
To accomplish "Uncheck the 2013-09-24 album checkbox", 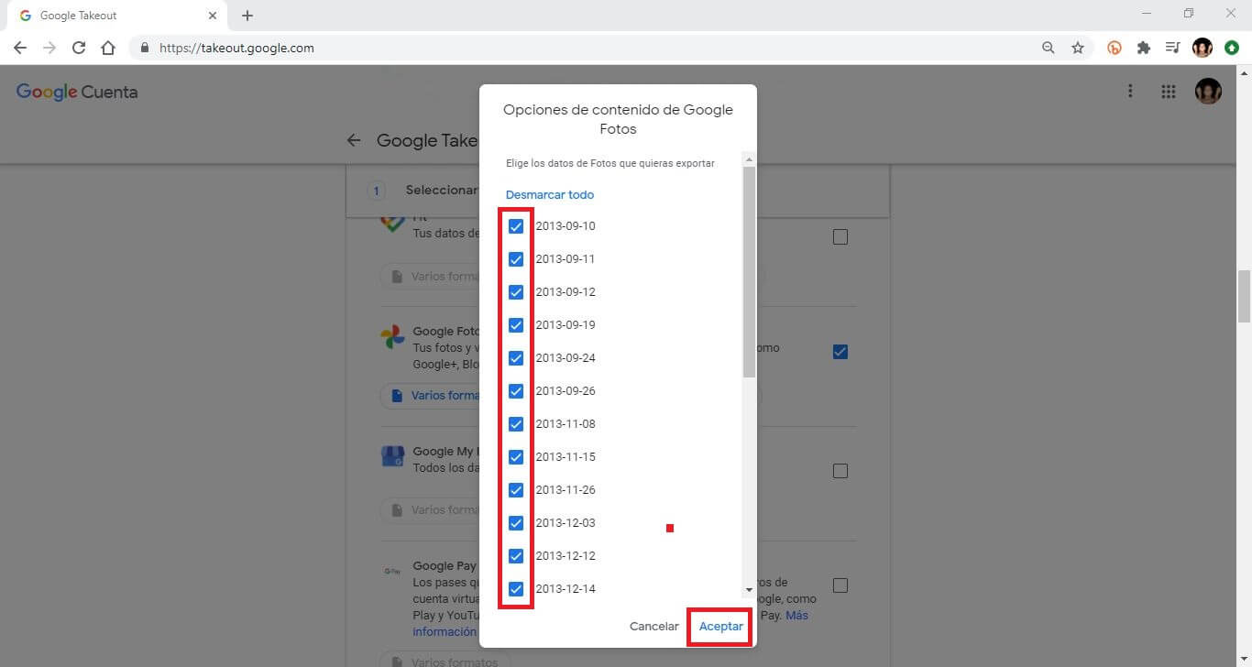I will click(x=516, y=358).
